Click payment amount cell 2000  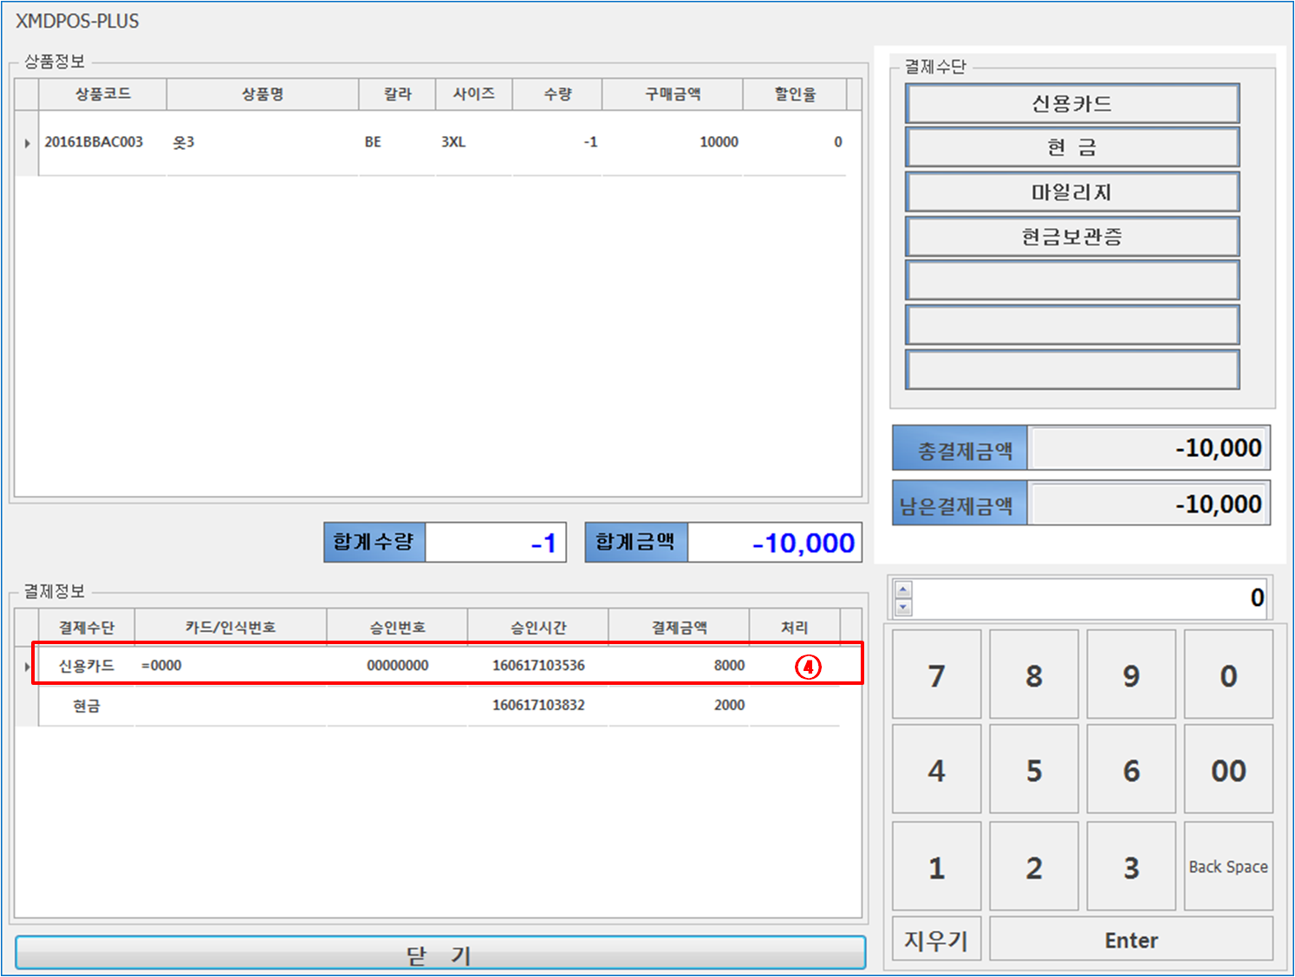680,706
